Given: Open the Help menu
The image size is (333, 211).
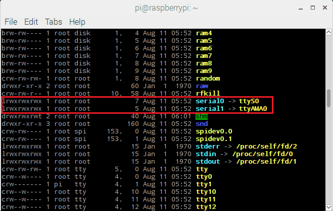Looking at the screenshot, I should pyautogui.click(x=77, y=22).
